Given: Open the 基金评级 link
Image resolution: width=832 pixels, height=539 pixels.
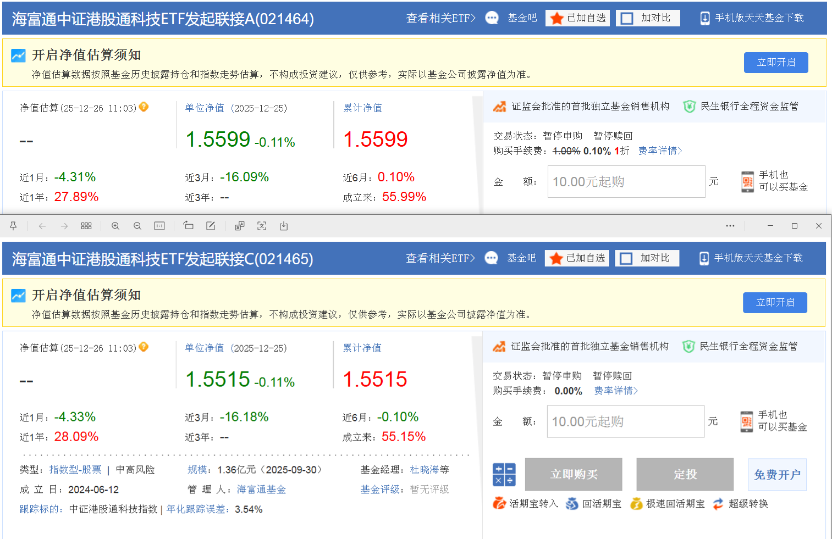Looking at the screenshot, I should (380, 490).
